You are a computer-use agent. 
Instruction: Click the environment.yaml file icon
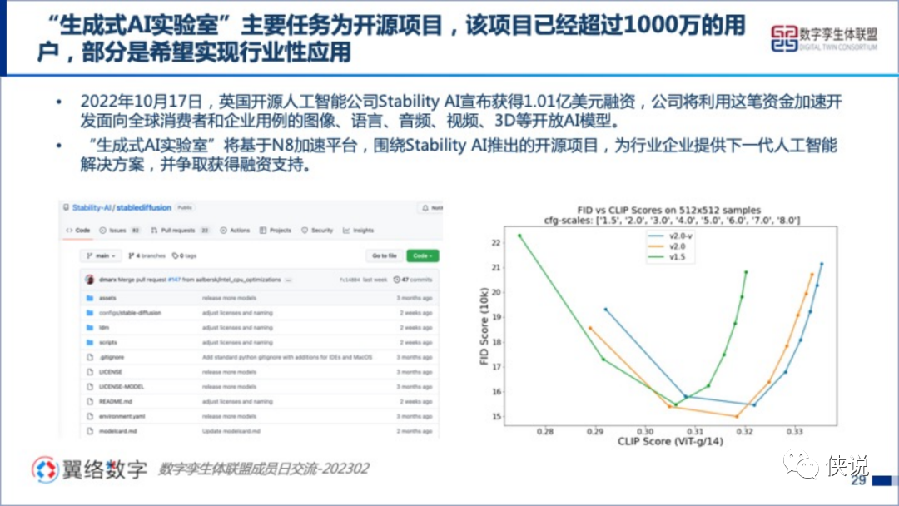(89, 417)
